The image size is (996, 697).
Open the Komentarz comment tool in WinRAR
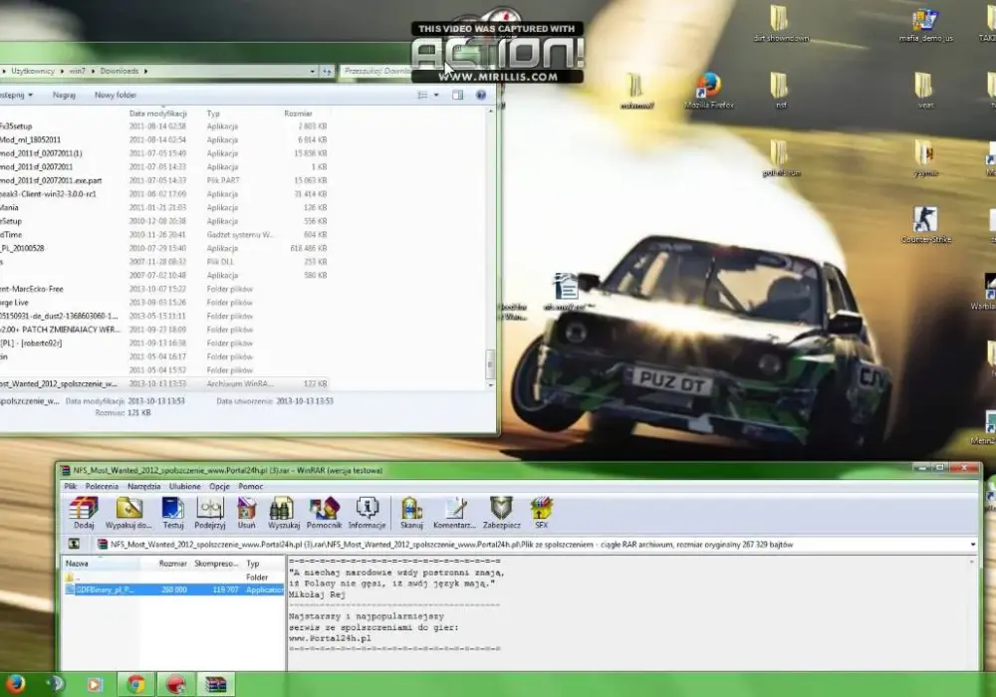click(x=454, y=513)
